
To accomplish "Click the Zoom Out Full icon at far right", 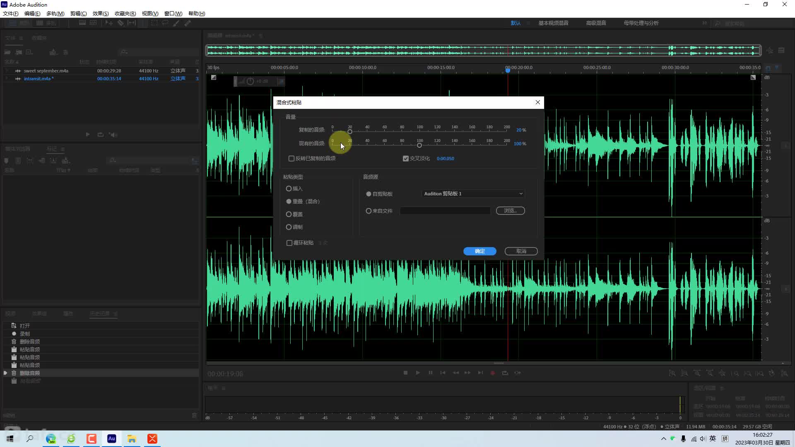I will click(x=785, y=373).
